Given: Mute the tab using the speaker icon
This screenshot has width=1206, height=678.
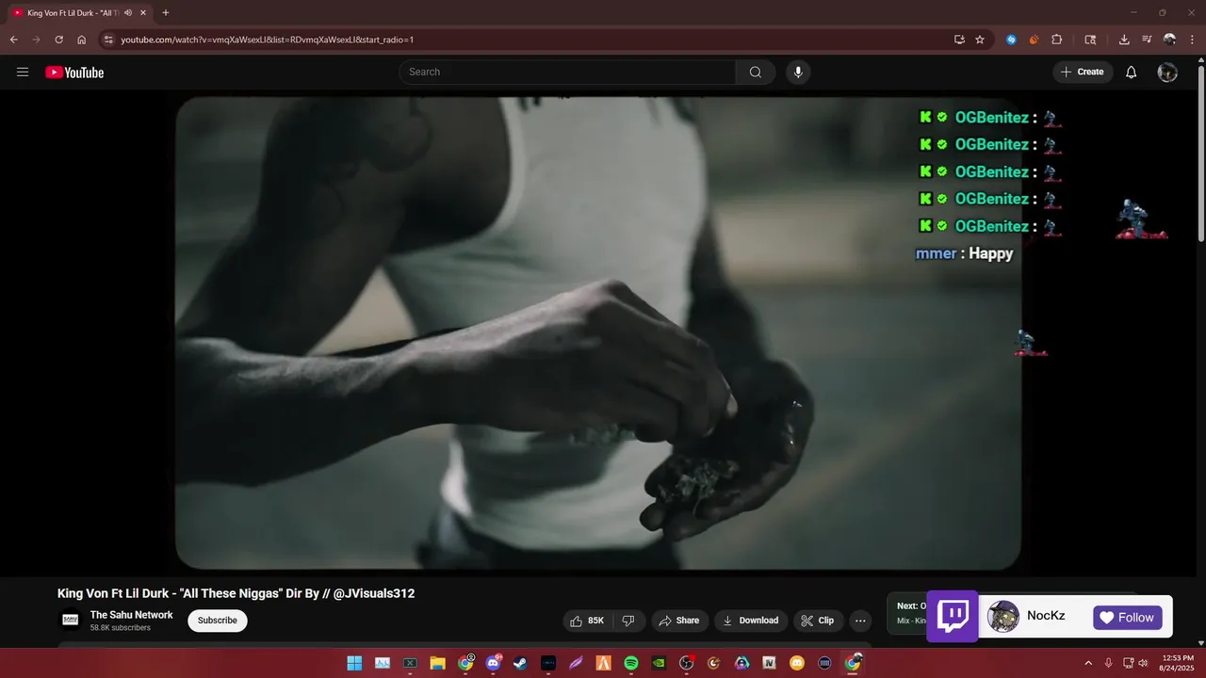Looking at the screenshot, I should click(x=128, y=13).
